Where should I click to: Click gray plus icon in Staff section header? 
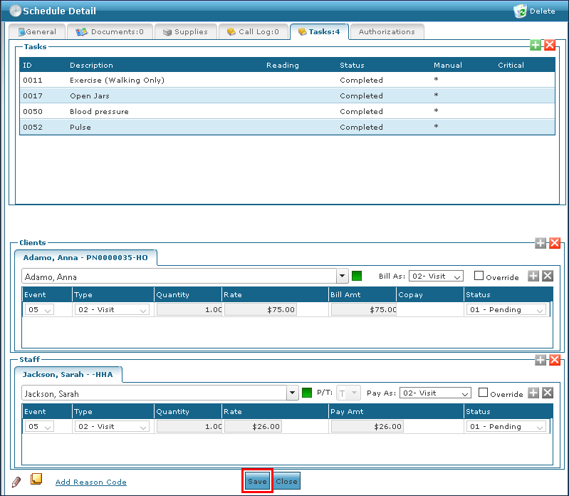pyautogui.click(x=541, y=361)
